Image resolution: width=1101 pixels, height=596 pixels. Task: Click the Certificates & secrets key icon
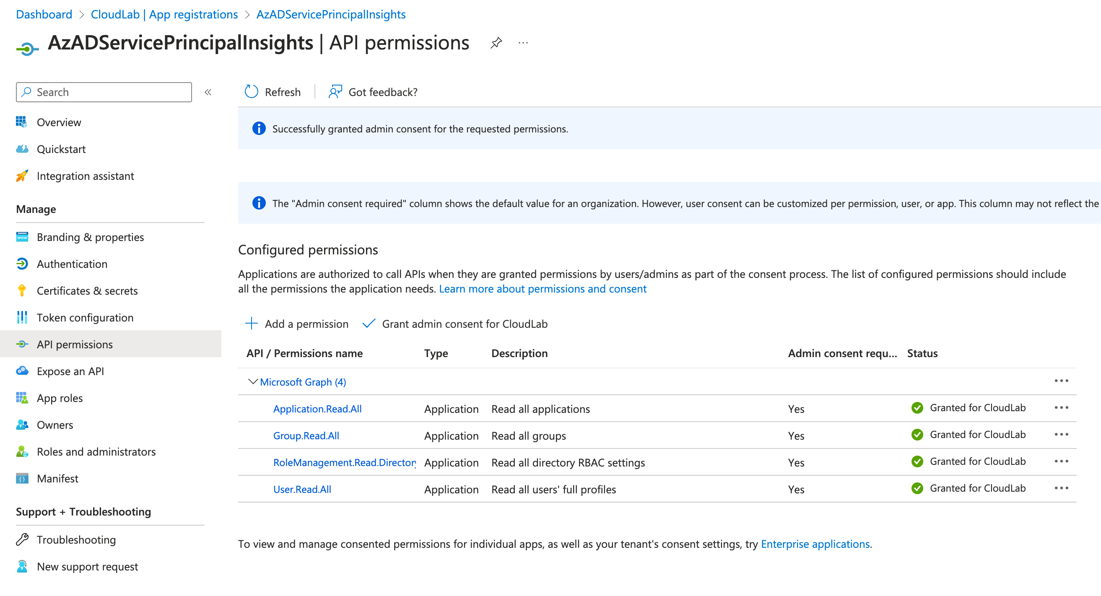(22, 290)
